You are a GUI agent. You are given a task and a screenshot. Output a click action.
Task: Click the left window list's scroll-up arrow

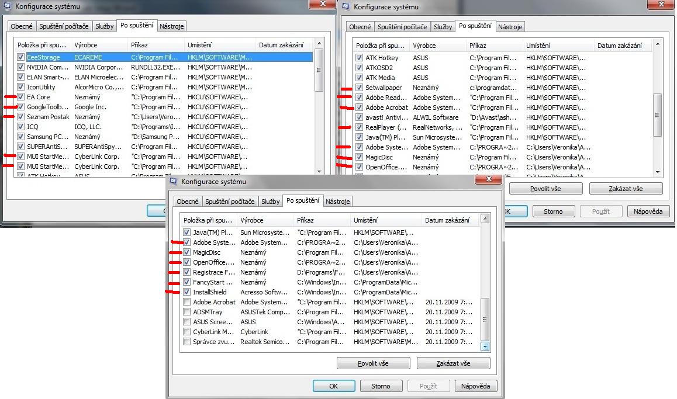point(319,44)
